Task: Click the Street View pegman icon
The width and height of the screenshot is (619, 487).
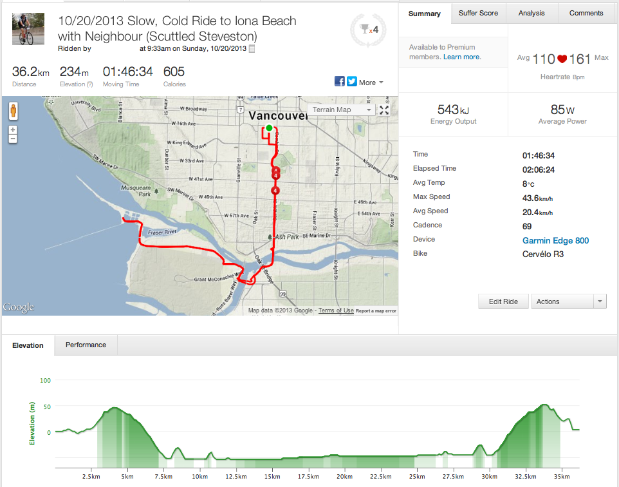Action: (13, 111)
